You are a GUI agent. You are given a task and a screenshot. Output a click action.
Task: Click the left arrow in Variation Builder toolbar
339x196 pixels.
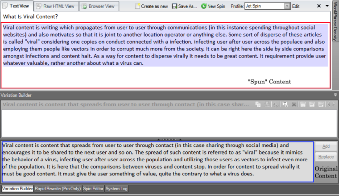pyautogui.click(x=329, y=104)
